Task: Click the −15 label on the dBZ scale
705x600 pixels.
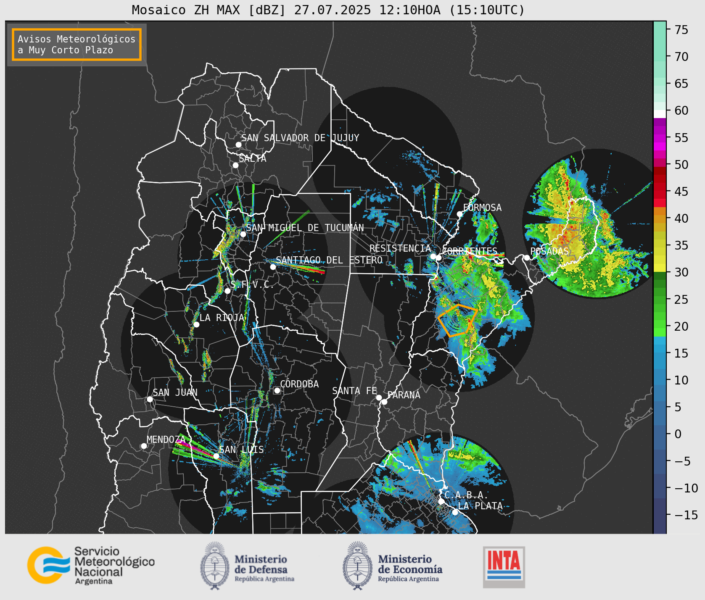Action: click(686, 515)
